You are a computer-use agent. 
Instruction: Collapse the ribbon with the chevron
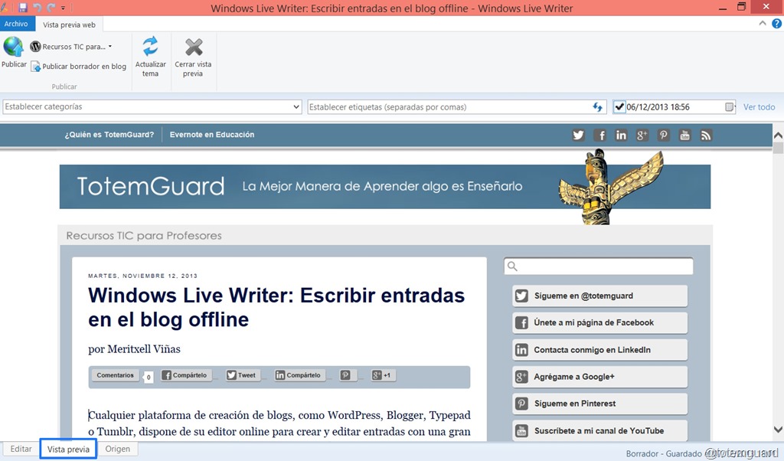click(x=763, y=23)
